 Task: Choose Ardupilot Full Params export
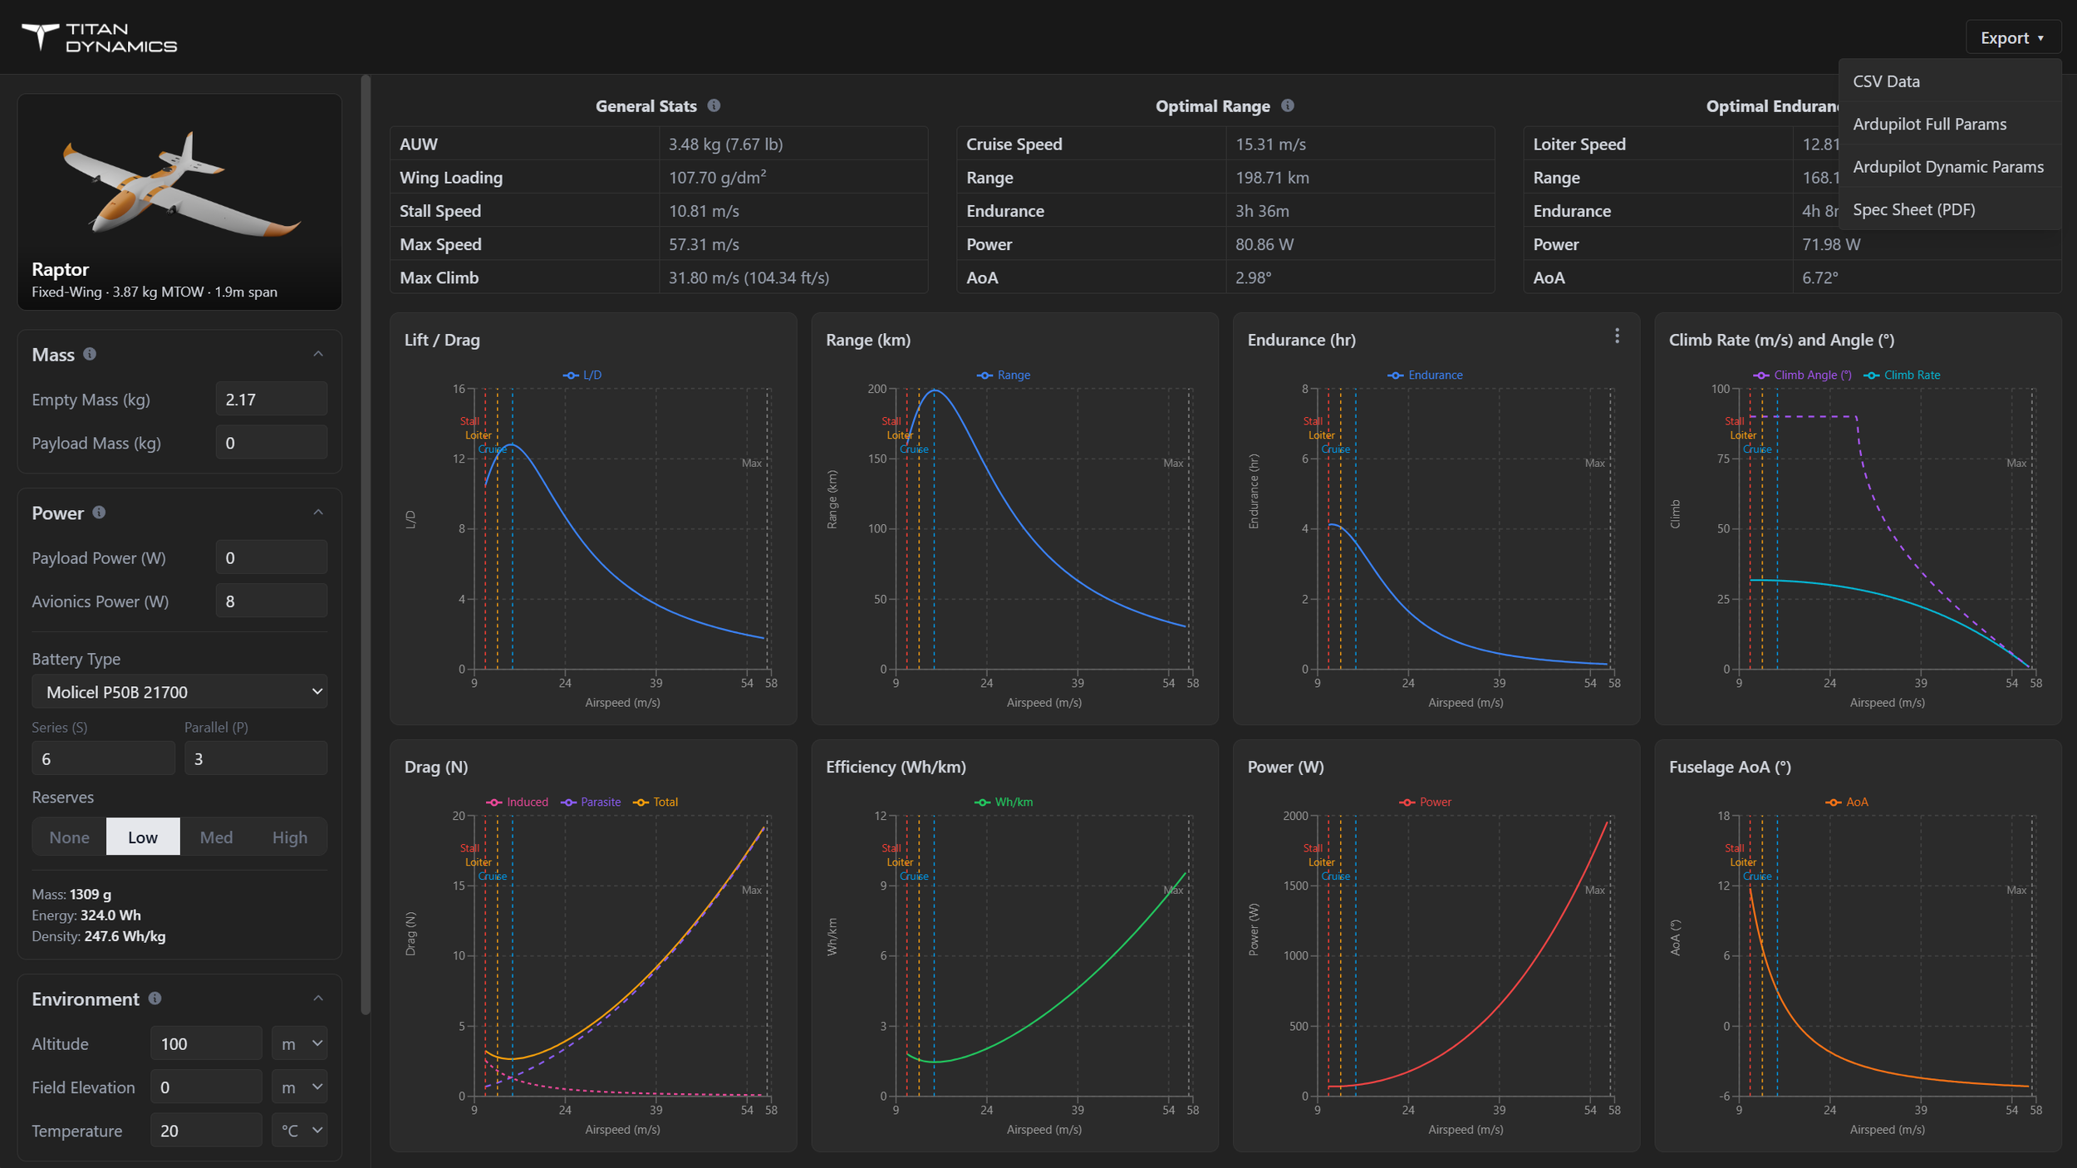click(1950, 124)
